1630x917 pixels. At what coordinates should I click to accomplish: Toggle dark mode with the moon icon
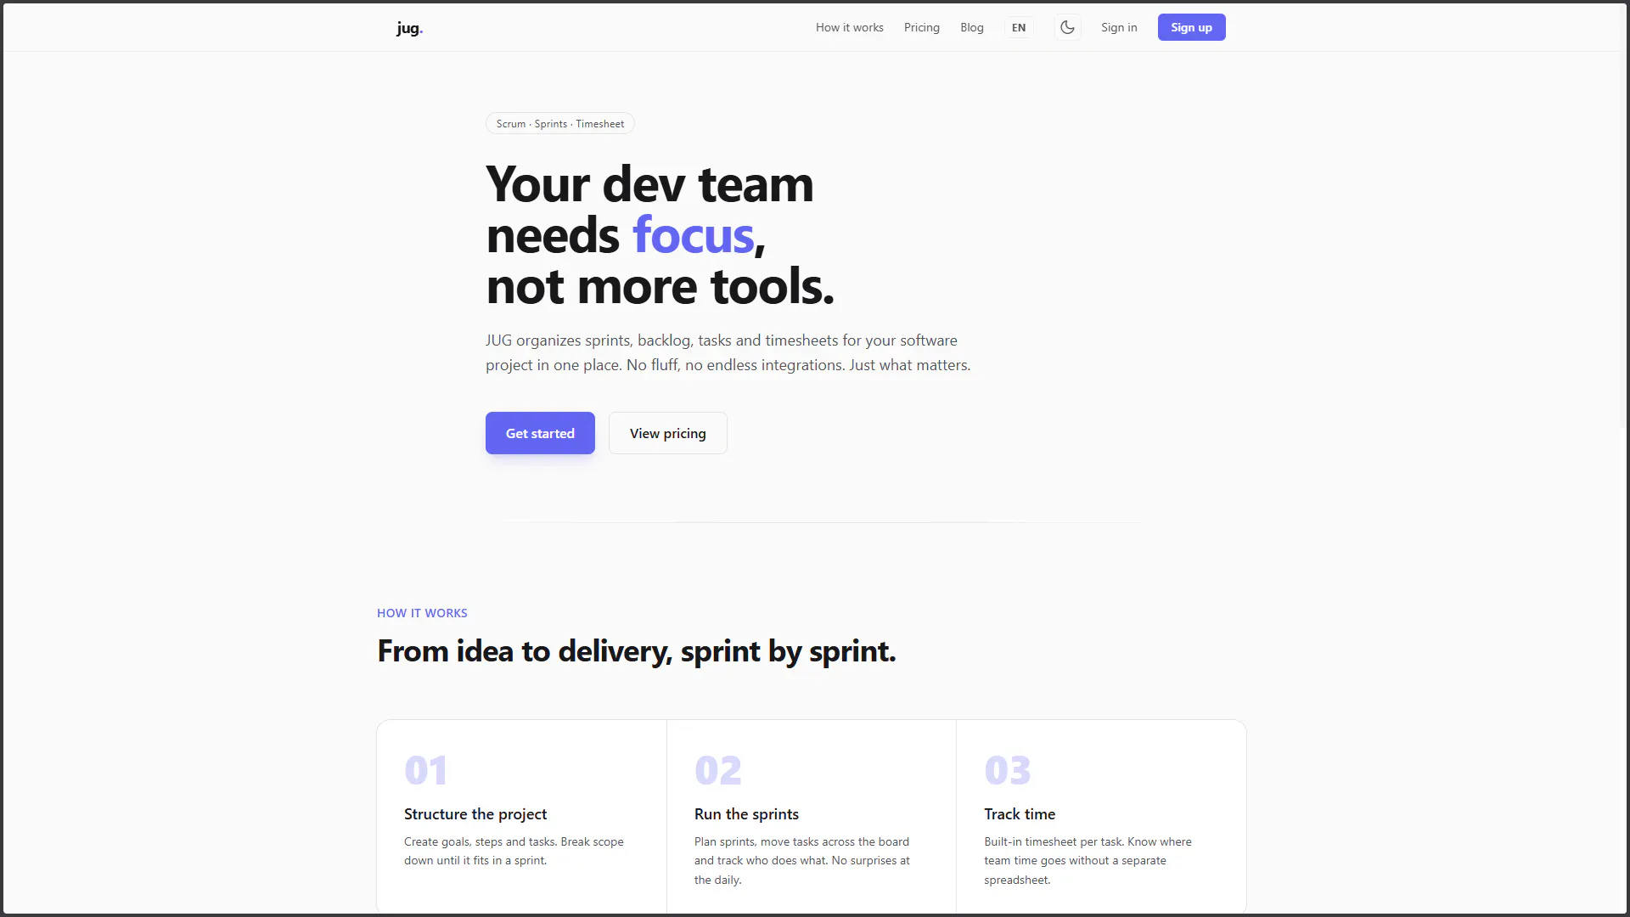(x=1067, y=27)
